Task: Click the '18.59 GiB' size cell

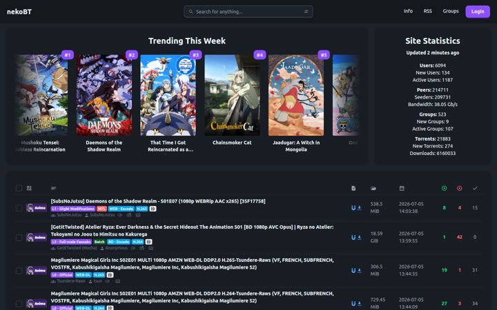Action: 377,237
